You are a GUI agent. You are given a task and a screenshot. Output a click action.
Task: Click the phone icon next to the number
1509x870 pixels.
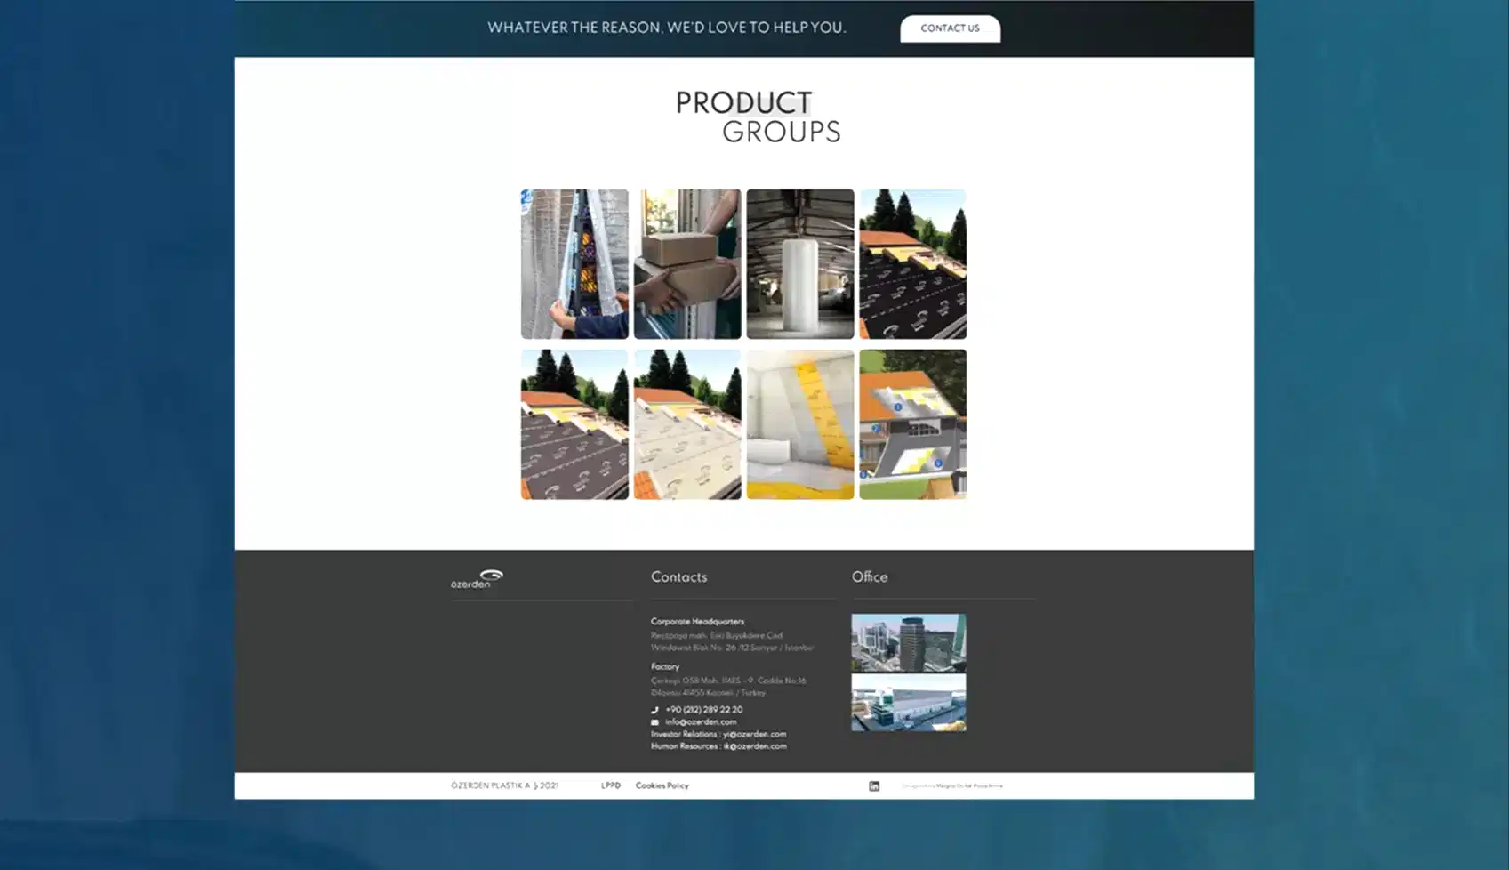pos(655,709)
